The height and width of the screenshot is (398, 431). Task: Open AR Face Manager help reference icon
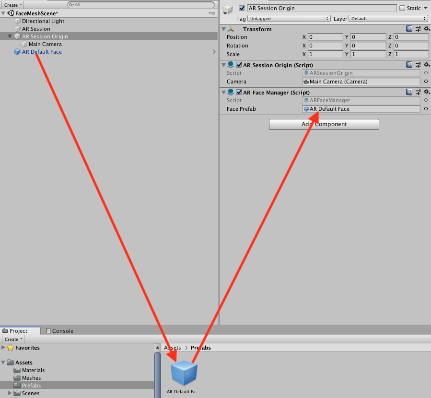(409, 92)
